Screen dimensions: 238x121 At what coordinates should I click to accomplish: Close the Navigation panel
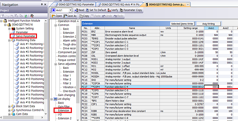[45, 5]
